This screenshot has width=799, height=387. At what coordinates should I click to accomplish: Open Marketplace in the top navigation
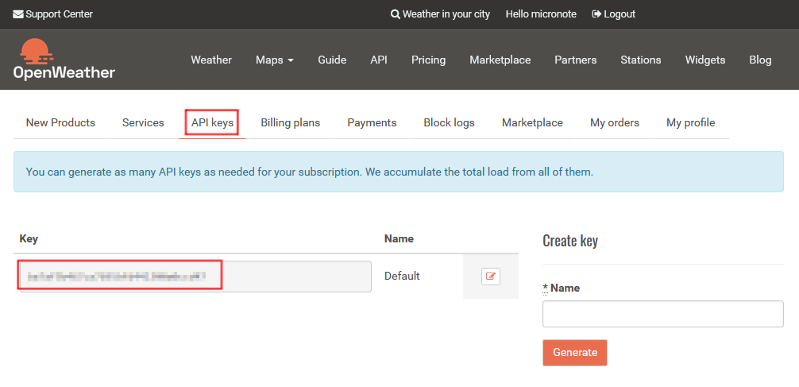pos(500,60)
